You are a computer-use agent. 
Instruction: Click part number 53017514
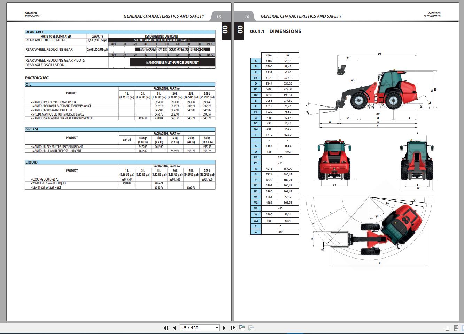127,180
